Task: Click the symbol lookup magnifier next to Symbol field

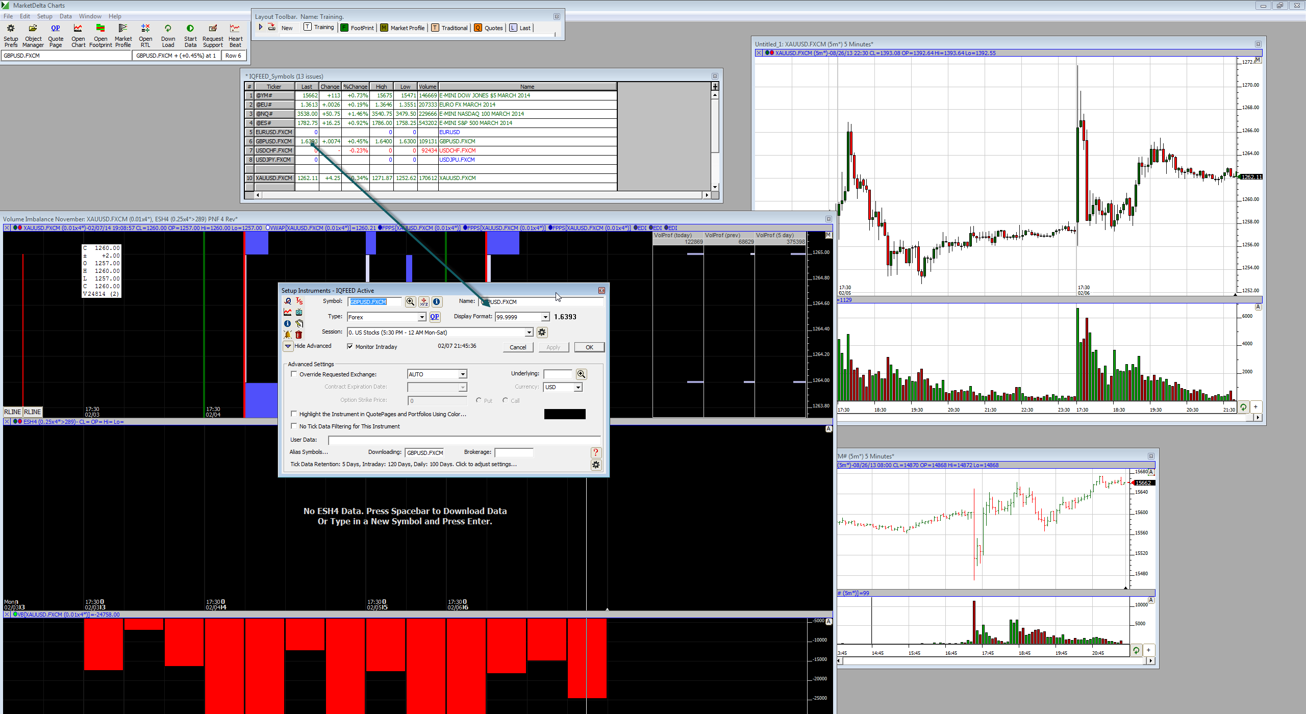Action: coord(410,302)
